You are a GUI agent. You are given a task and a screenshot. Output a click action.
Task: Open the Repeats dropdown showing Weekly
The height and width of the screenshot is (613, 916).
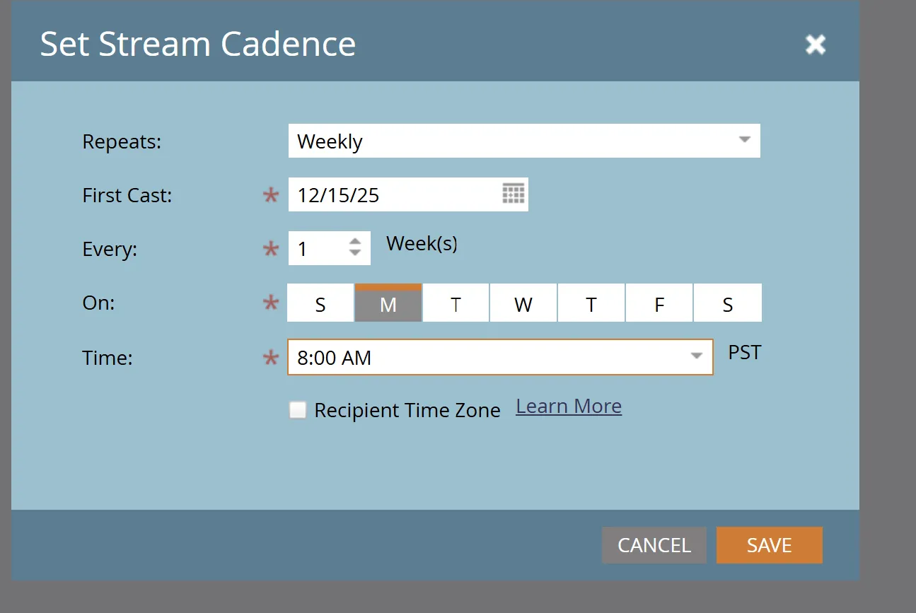(524, 141)
